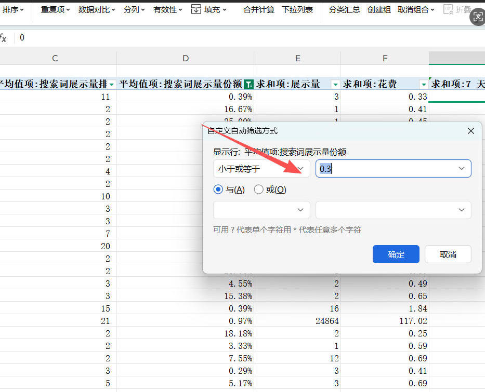Click the 取消 button

pyautogui.click(x=448, y=254)
